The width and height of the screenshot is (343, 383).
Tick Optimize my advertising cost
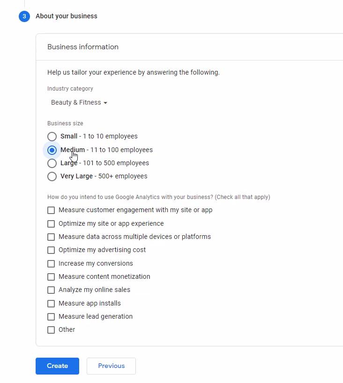pos(51,250)
